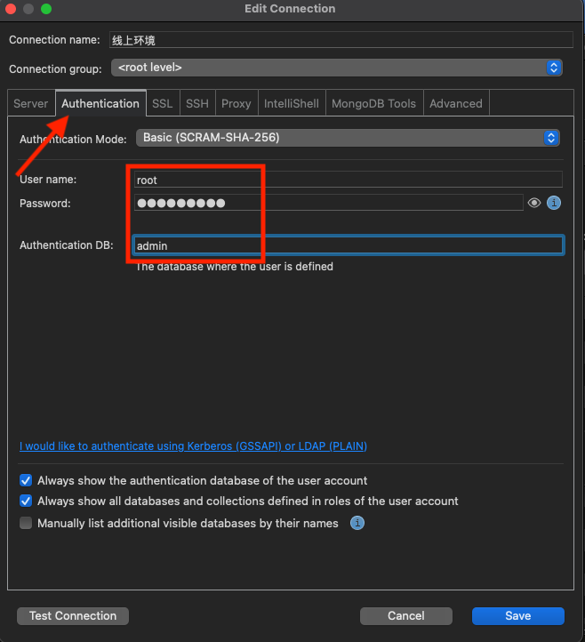Screen dimensions: 585x642
Task: Open the IntelliShell tab
Action: pyautogui.click(x=292, y=103)
